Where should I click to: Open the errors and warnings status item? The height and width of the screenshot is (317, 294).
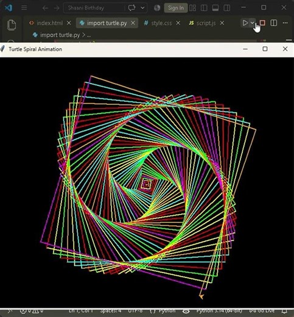pyautogui.click(x=32, y=311)
